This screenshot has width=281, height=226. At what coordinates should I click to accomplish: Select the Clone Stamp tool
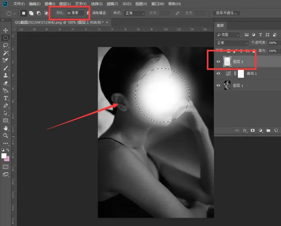[x=6, y=76]
